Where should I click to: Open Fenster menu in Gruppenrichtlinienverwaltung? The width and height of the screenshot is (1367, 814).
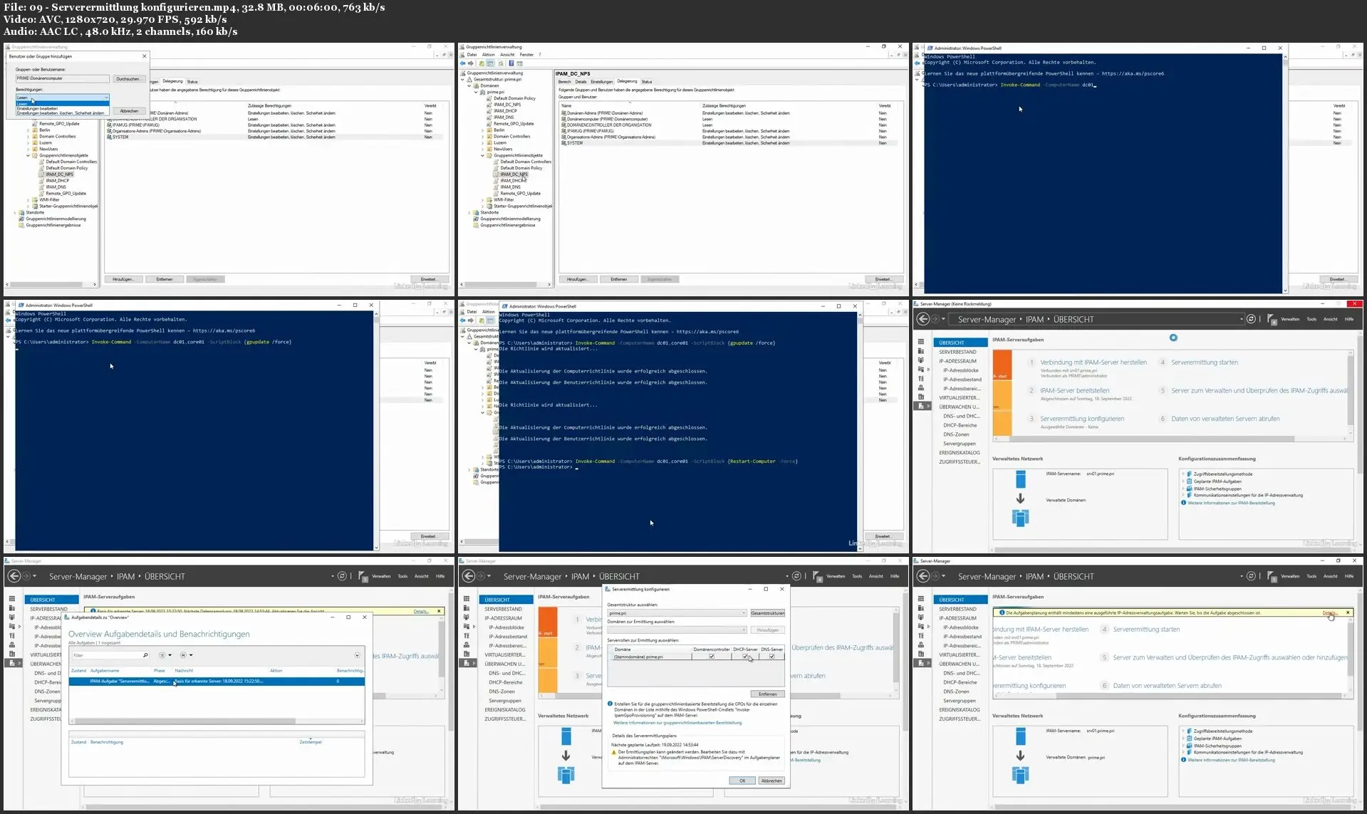click(526, 55)
